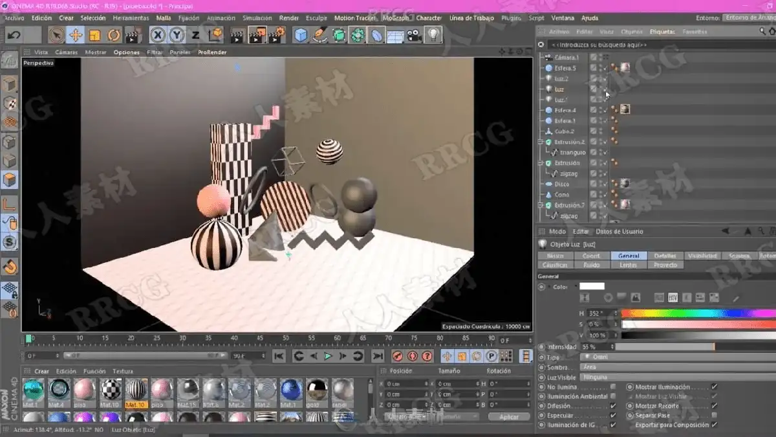Collapse the Extrusión.7 tree node
The width and height of the screenshot is (776, 437).
[541, 205]
